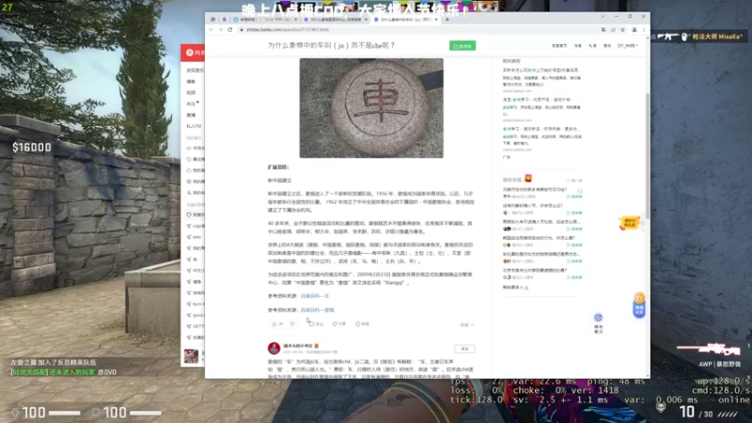Screen dimensions: 752x423
Task: Open the browser profile avatar icon
Action: pos(634,30)
